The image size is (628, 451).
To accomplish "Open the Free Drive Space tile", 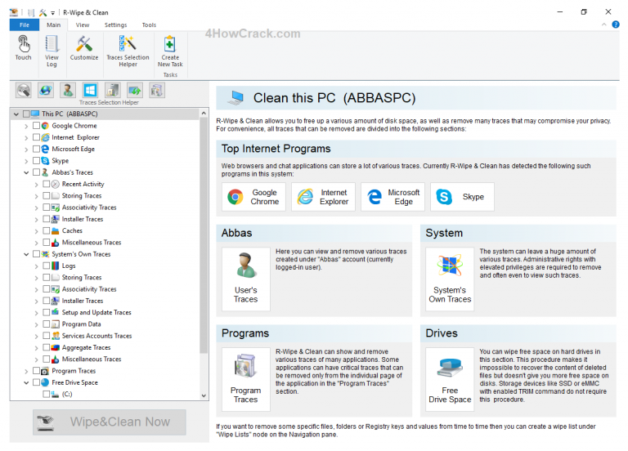I will pos(450,379).
